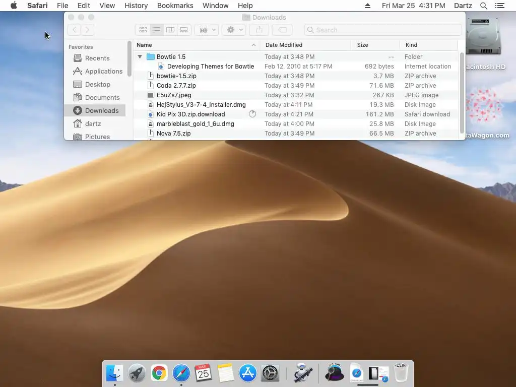The height and width of the screenshot is (387, 516).
Task: Switch Finder to icon view
Action: tap(143, 30)
